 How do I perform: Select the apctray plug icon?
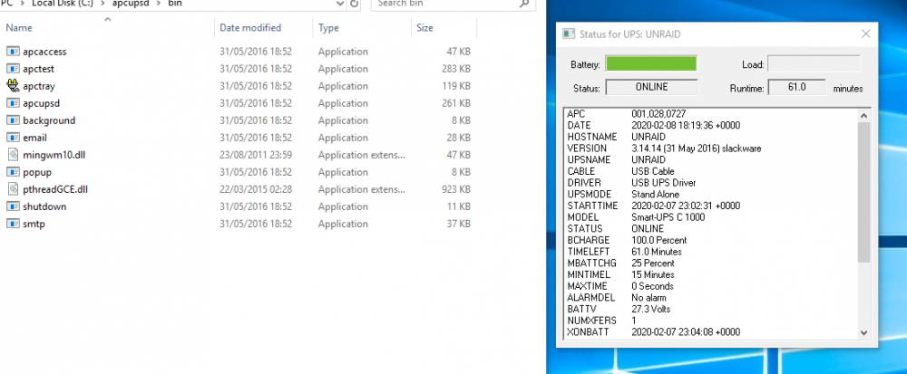tap(13, 86)
